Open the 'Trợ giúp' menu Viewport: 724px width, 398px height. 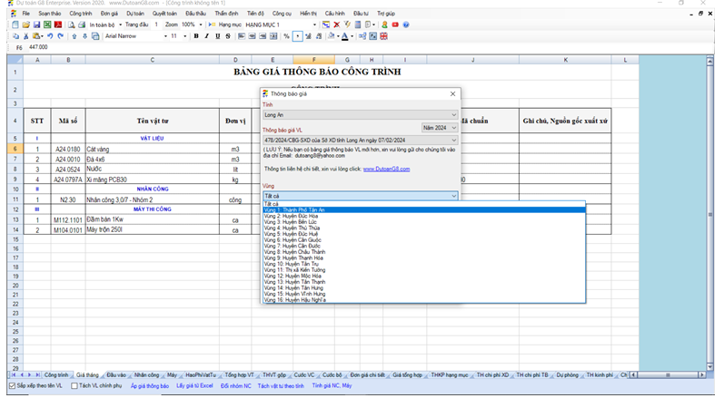pos(386,14)
